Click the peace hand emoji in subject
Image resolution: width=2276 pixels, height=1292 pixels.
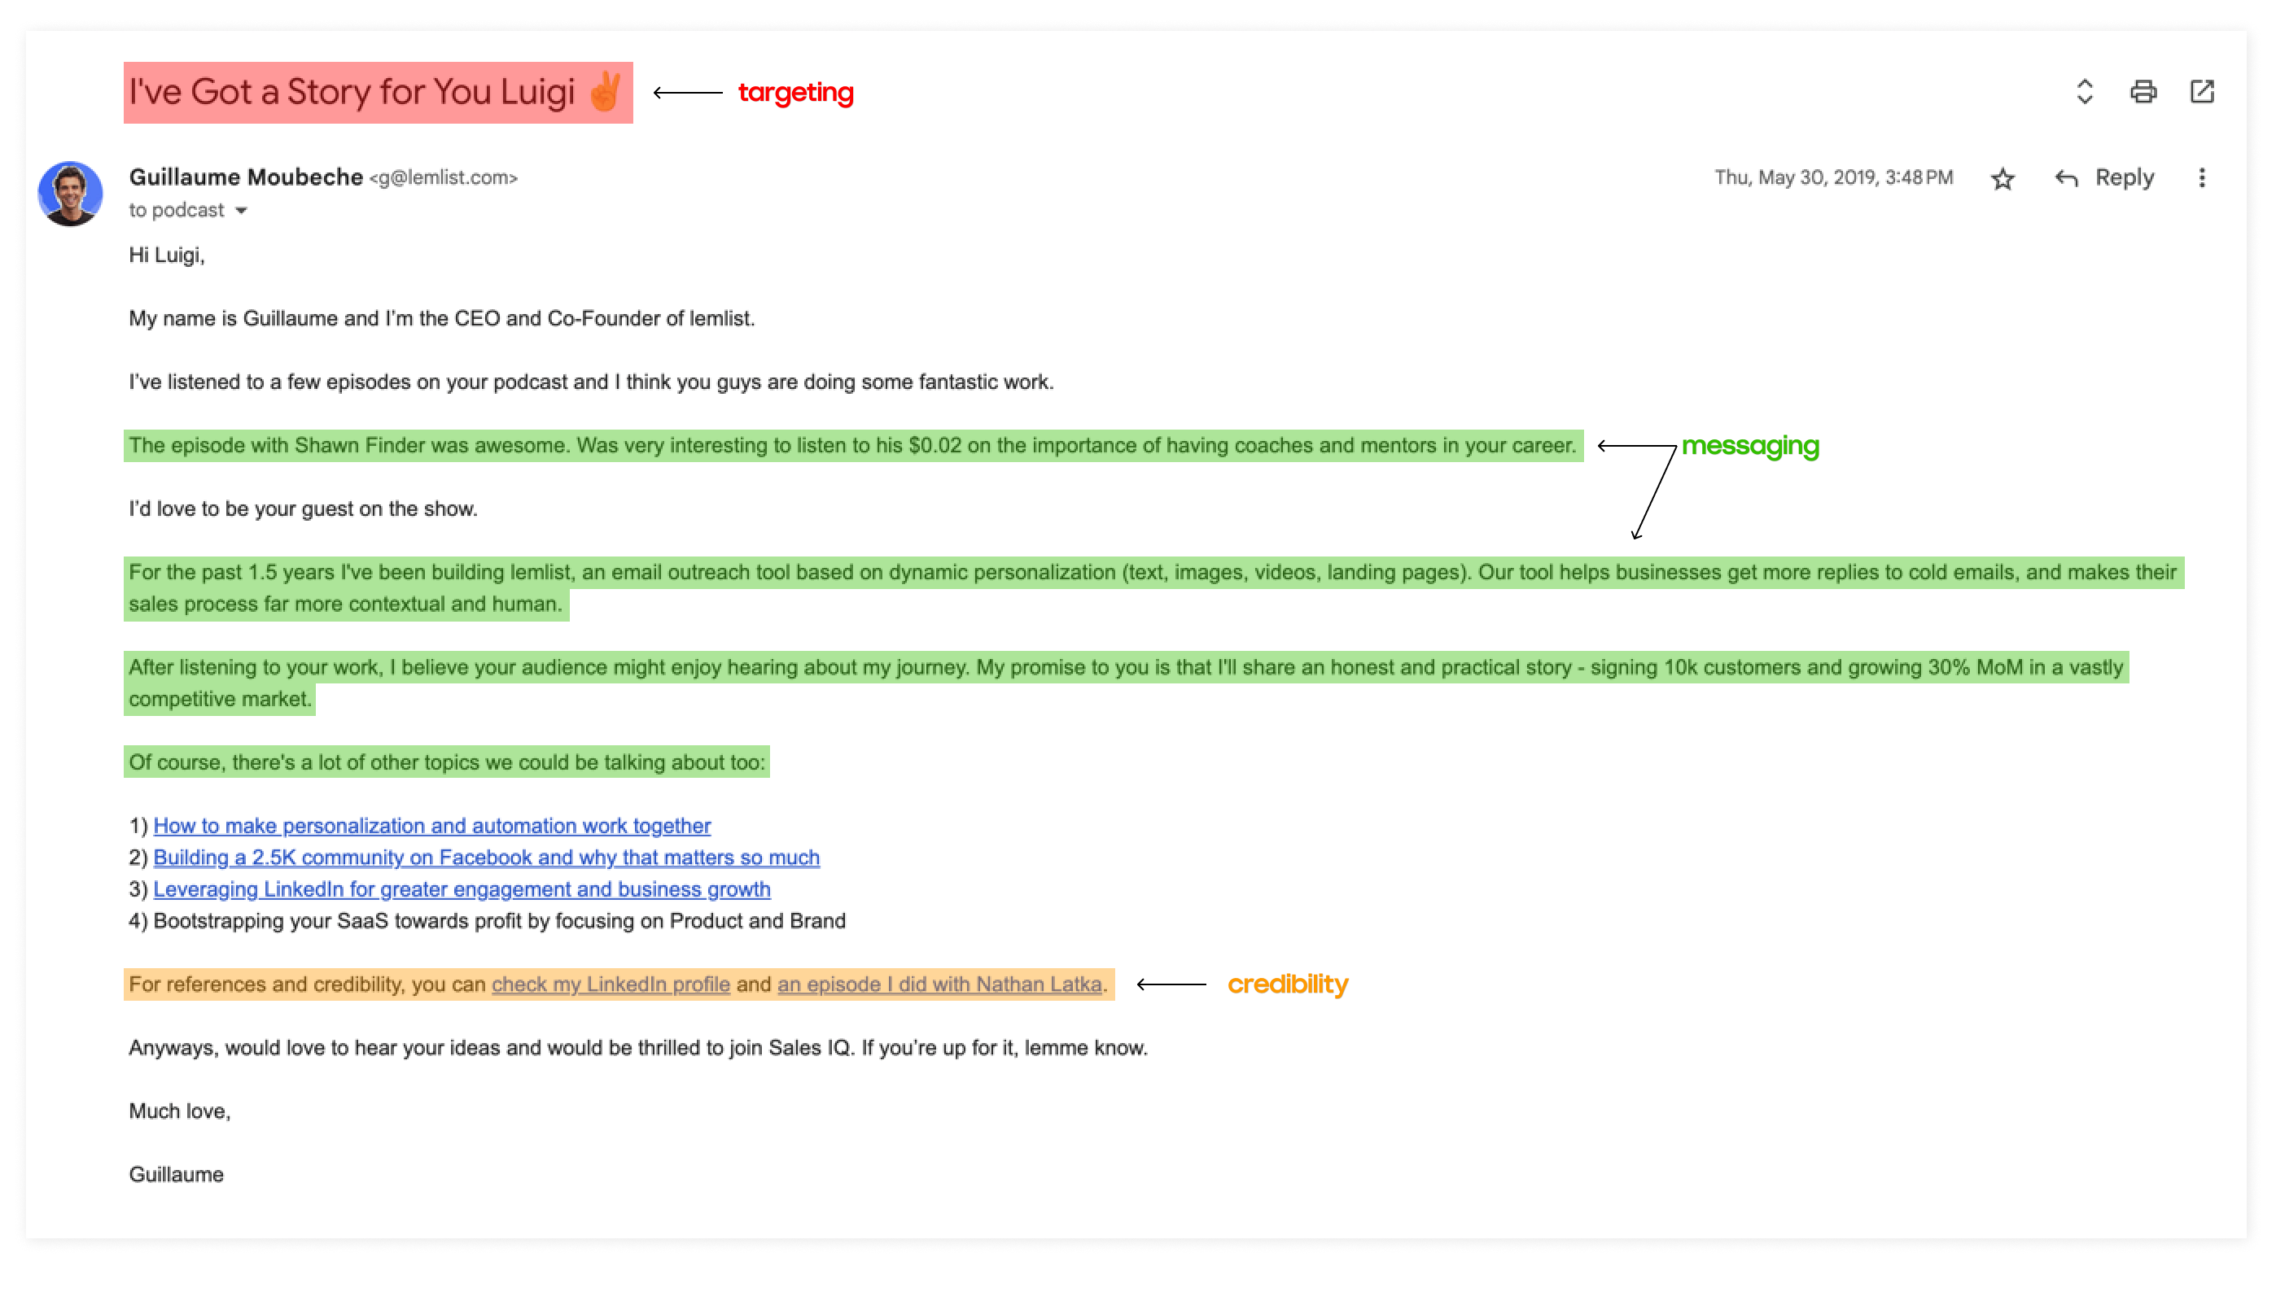606,91
